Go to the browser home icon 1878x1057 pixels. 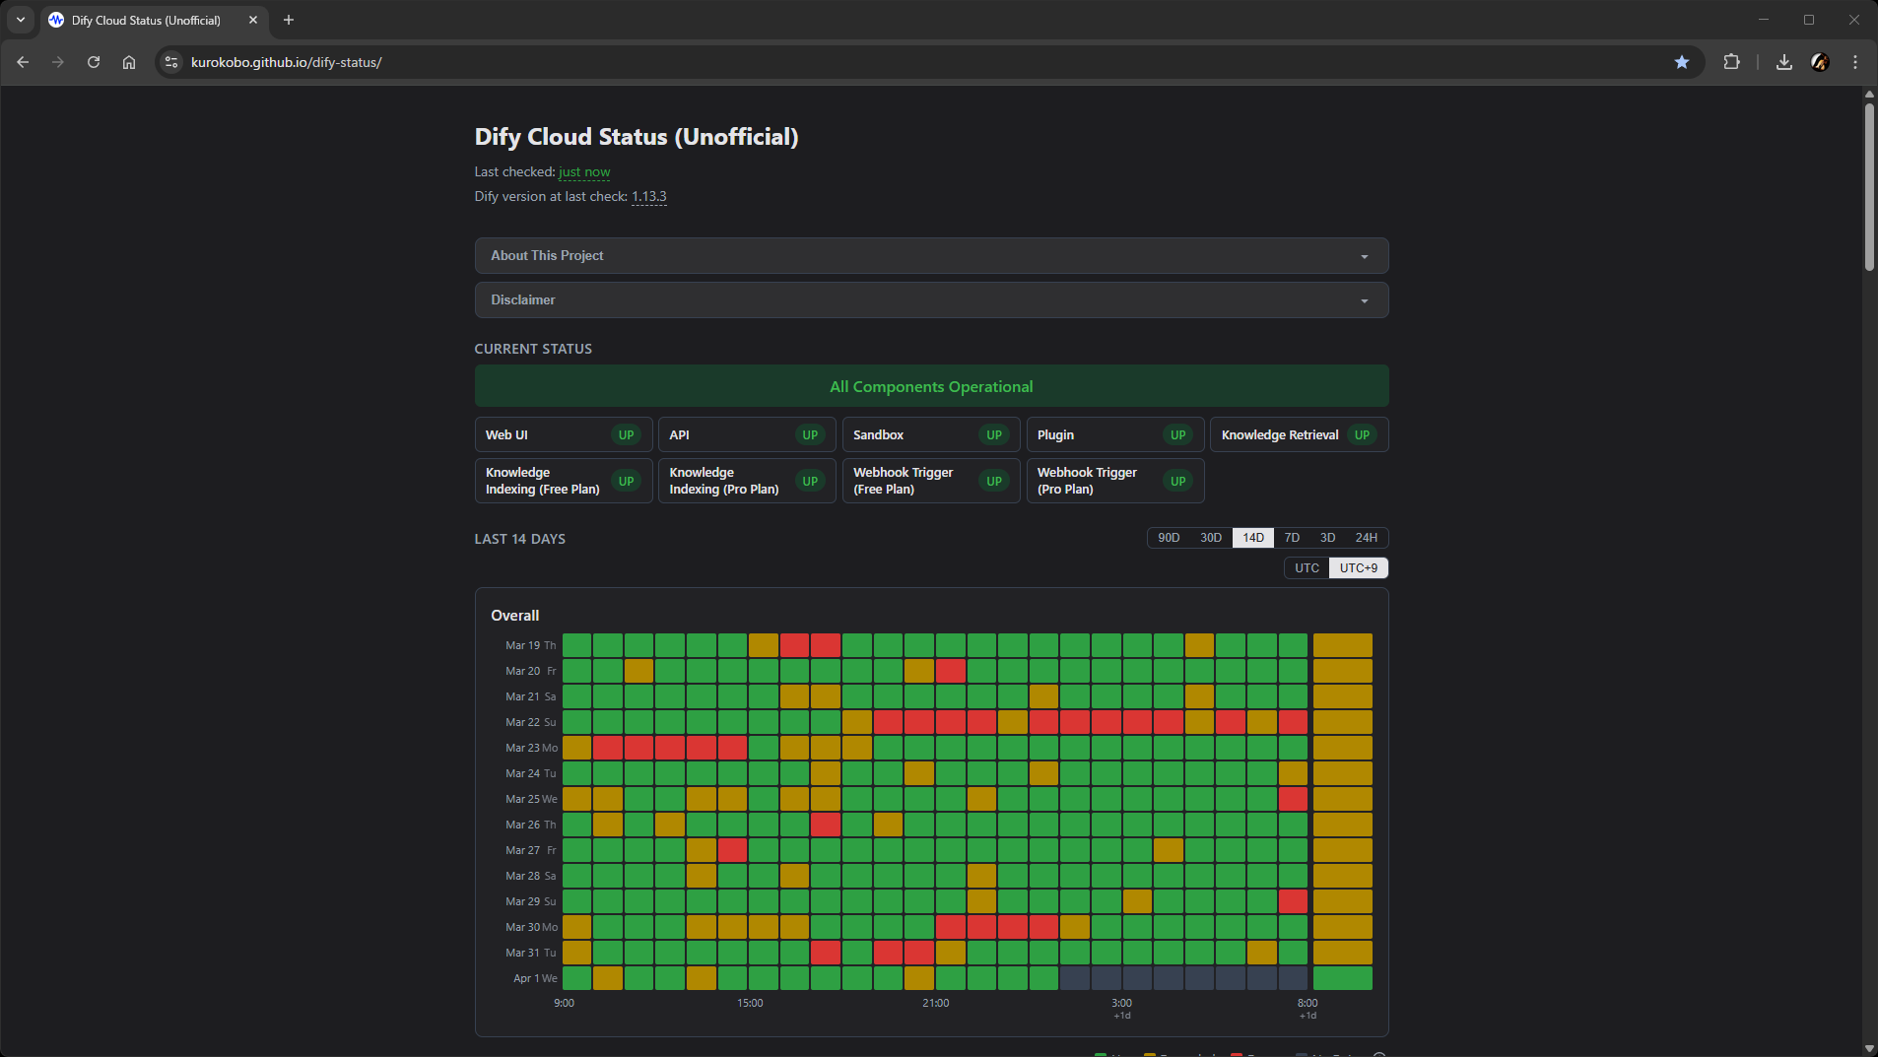tap(129, 62)
